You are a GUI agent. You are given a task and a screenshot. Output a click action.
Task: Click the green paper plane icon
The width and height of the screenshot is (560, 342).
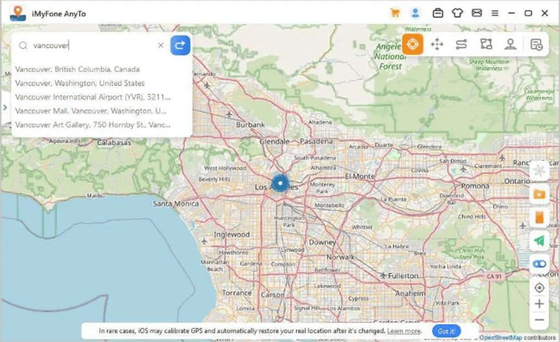(x=539, y=240)
